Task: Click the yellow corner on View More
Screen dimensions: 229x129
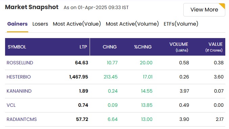Action: [223, 5]
